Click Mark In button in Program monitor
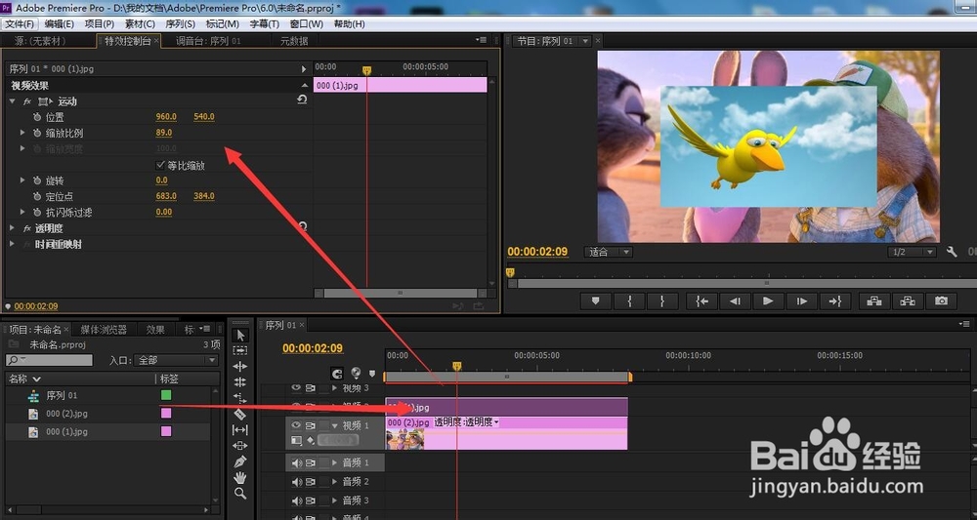This screenshot has height=520, width=977. click(629, 301)
